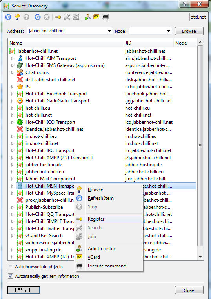211x299 pixels.
Task: Click the Browse button next to Node
Action: click(x=189, y=31)
